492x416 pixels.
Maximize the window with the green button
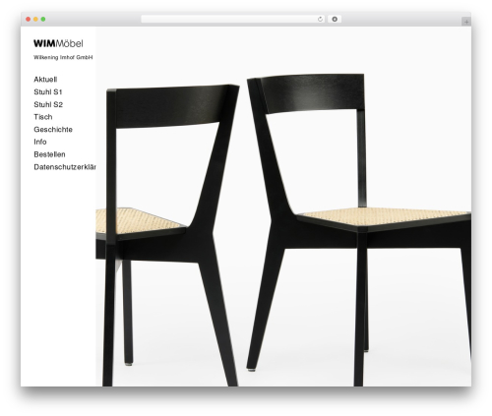[x=43, y=19]
